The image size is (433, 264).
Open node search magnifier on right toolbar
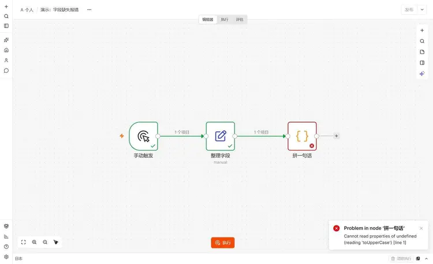click(x=422, y=42)
